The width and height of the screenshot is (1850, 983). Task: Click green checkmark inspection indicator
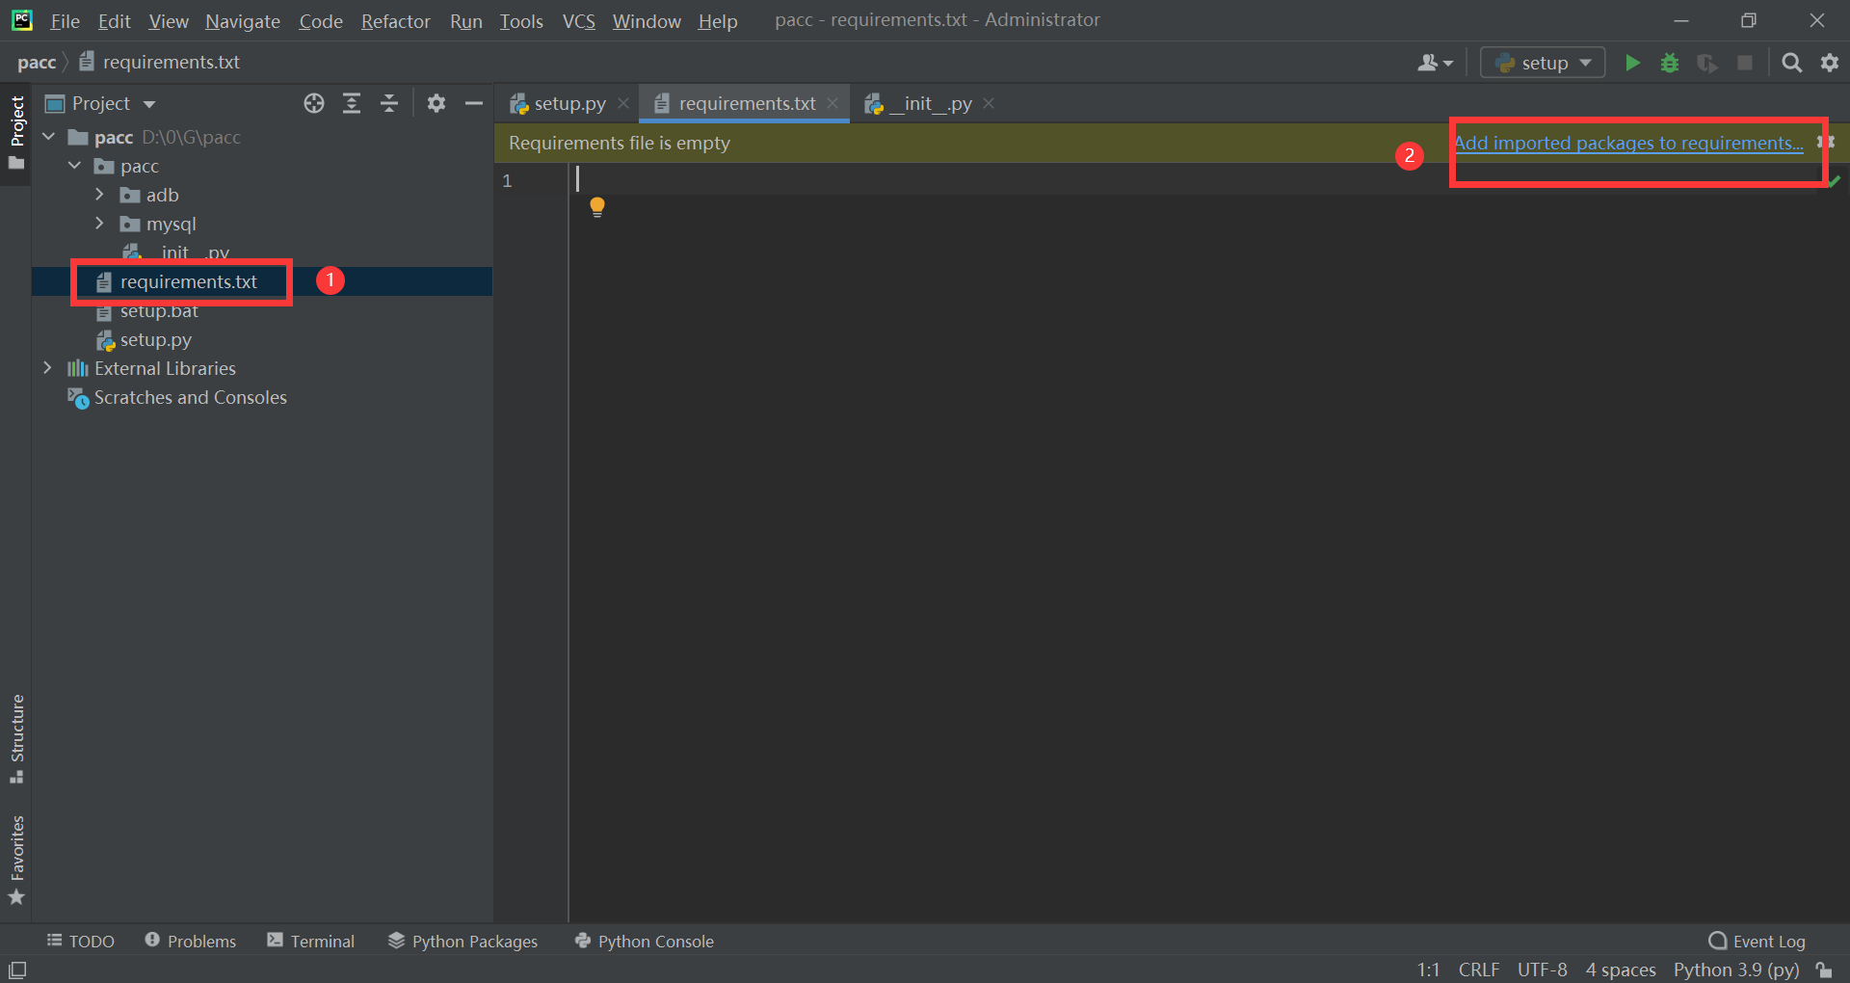click(1834, 181)
